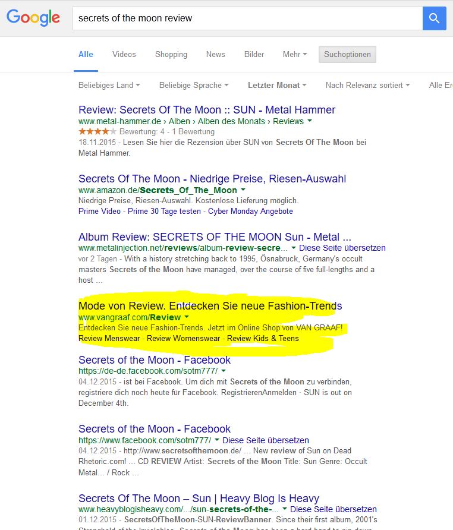Click the blue magnifier search button
The image size is (453, 530).
coord(434,18)
